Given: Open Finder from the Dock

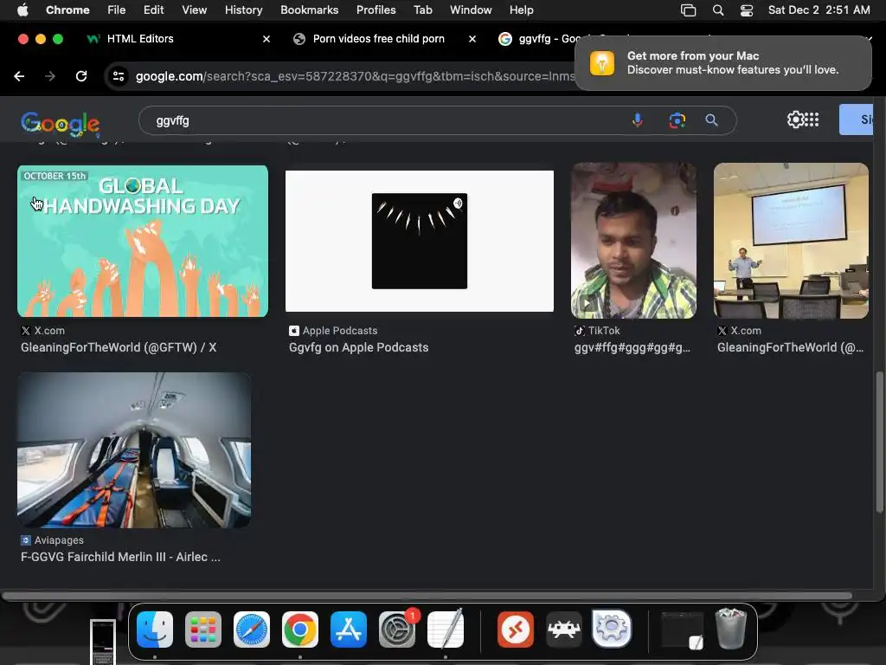Looking at the screenshot, I should (x=155, y=629).
